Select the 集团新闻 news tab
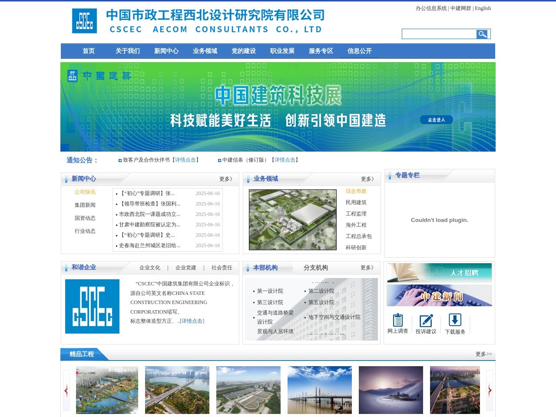 point(85,205)
